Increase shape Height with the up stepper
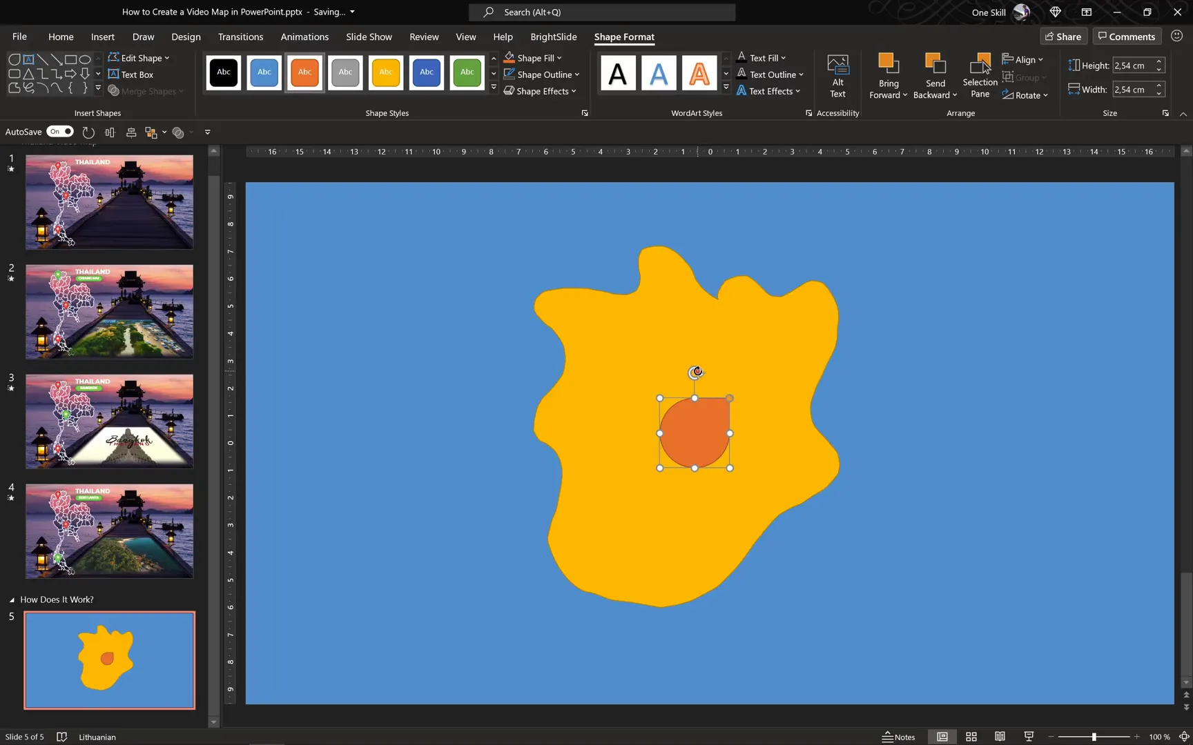The width and height of the screenshot is (1193, 745). click(x=1158, y=61)
